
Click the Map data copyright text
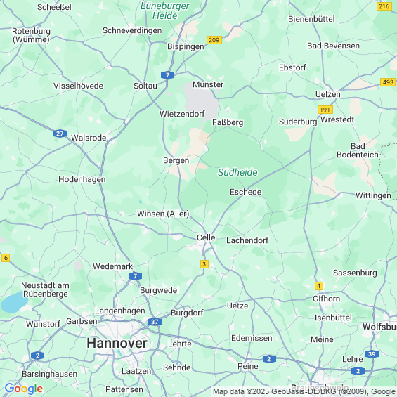coord(304,391)
